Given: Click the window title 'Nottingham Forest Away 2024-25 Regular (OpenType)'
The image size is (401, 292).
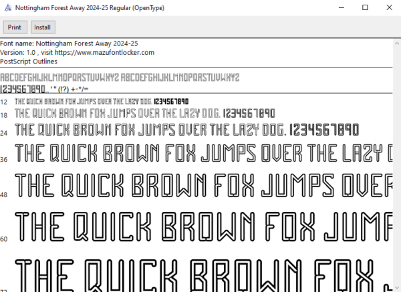Looking at the screenshot, I should coord(90,8).
